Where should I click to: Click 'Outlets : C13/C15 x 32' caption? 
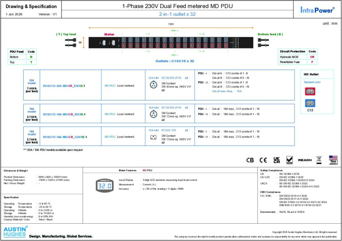coord(175,61)
